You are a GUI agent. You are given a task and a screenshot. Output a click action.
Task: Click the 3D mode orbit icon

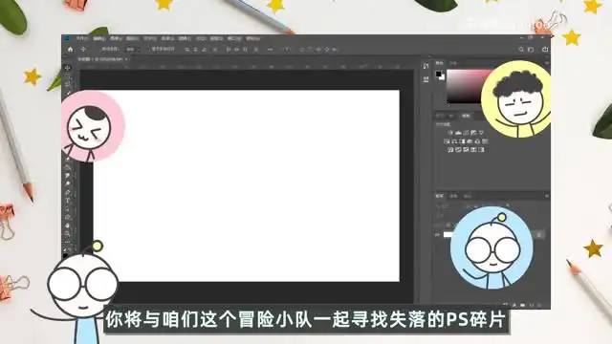click(x=302, y=50)
